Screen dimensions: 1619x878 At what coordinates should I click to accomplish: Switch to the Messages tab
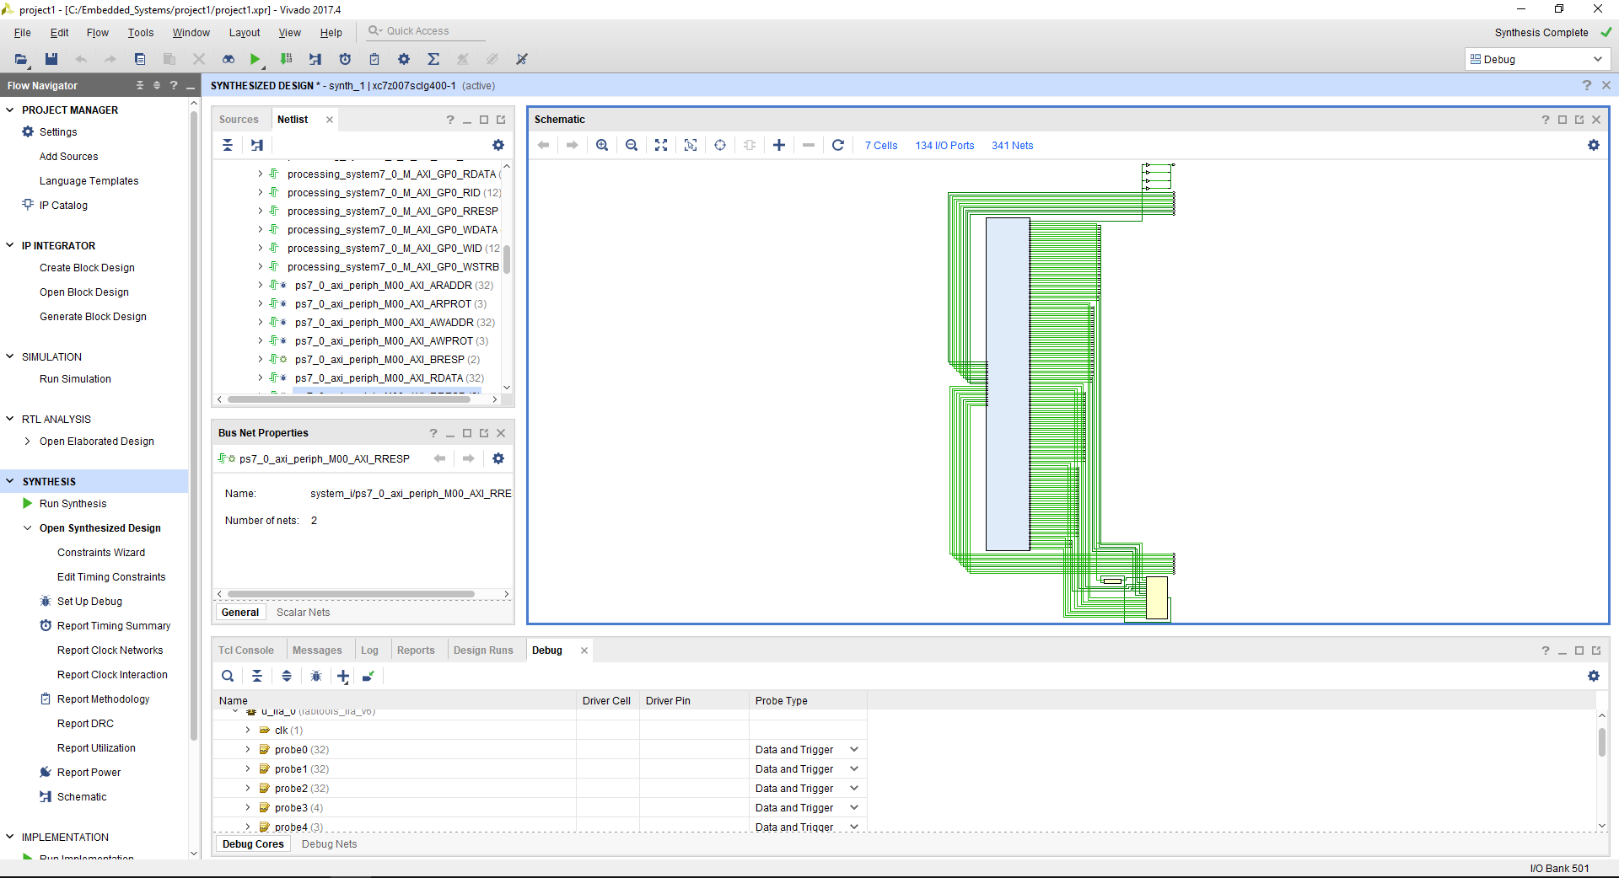317,650
